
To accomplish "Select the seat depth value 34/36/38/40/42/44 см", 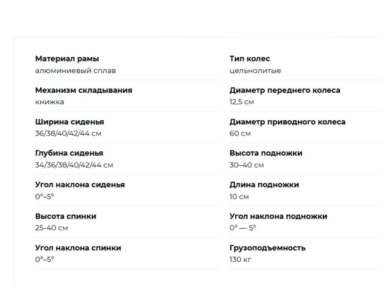I will [x=74, y=165].
